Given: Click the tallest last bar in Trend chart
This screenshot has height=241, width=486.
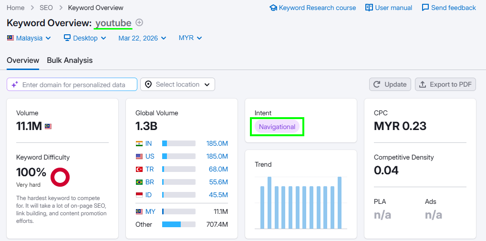Looking at the screenshot, I should 340,202.
